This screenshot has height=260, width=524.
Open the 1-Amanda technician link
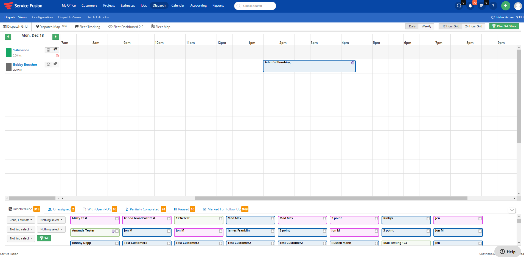21,50
